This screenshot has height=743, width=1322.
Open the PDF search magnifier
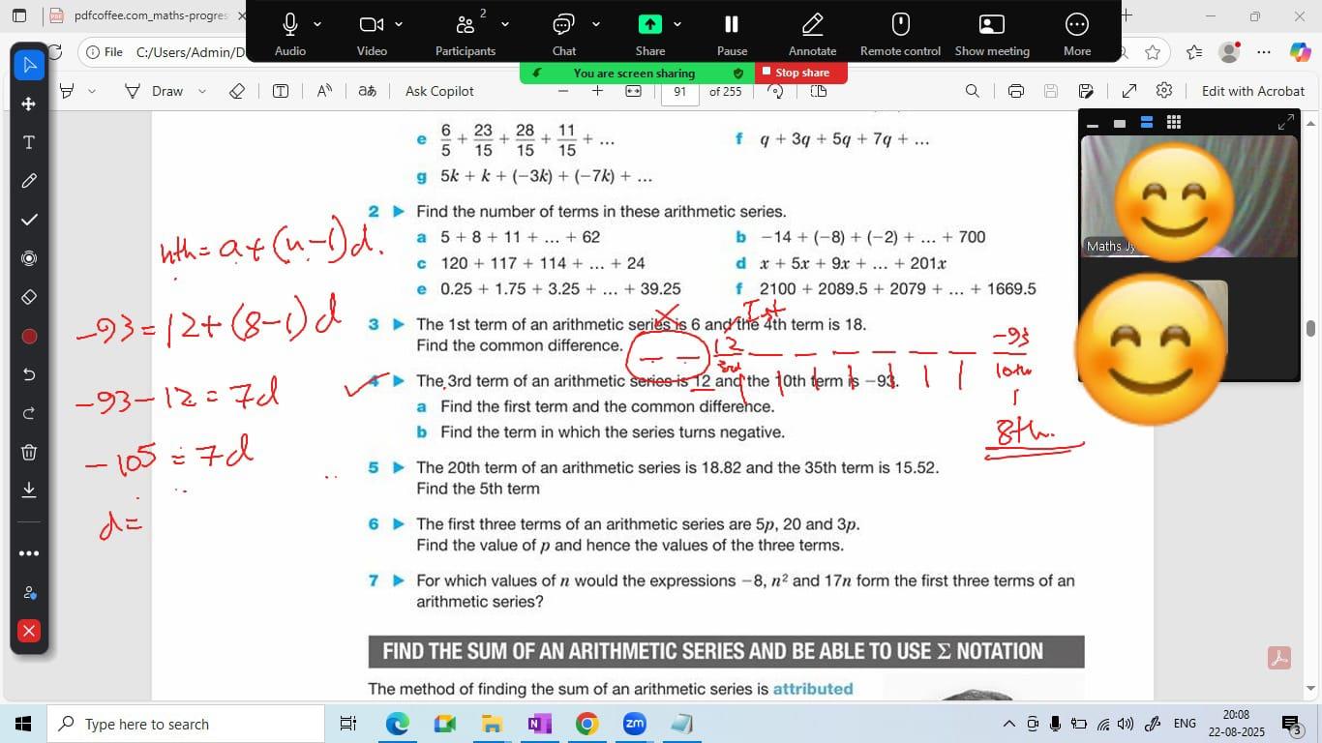[972, 91]
